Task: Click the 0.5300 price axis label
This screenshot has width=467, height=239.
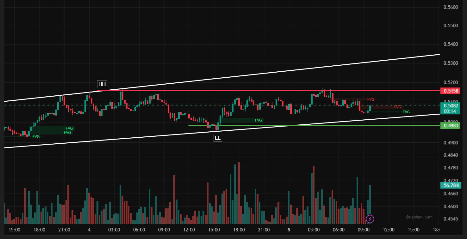Action: 451,63
